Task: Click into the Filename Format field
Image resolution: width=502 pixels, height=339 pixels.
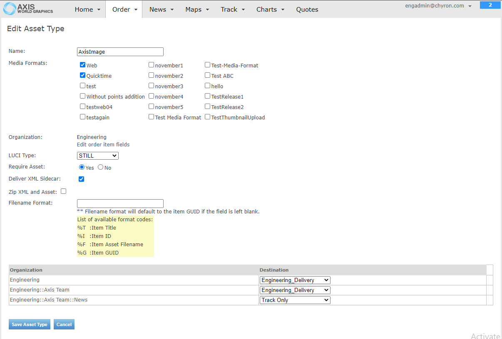Action: pyautogui.click(x=120, y=203)
